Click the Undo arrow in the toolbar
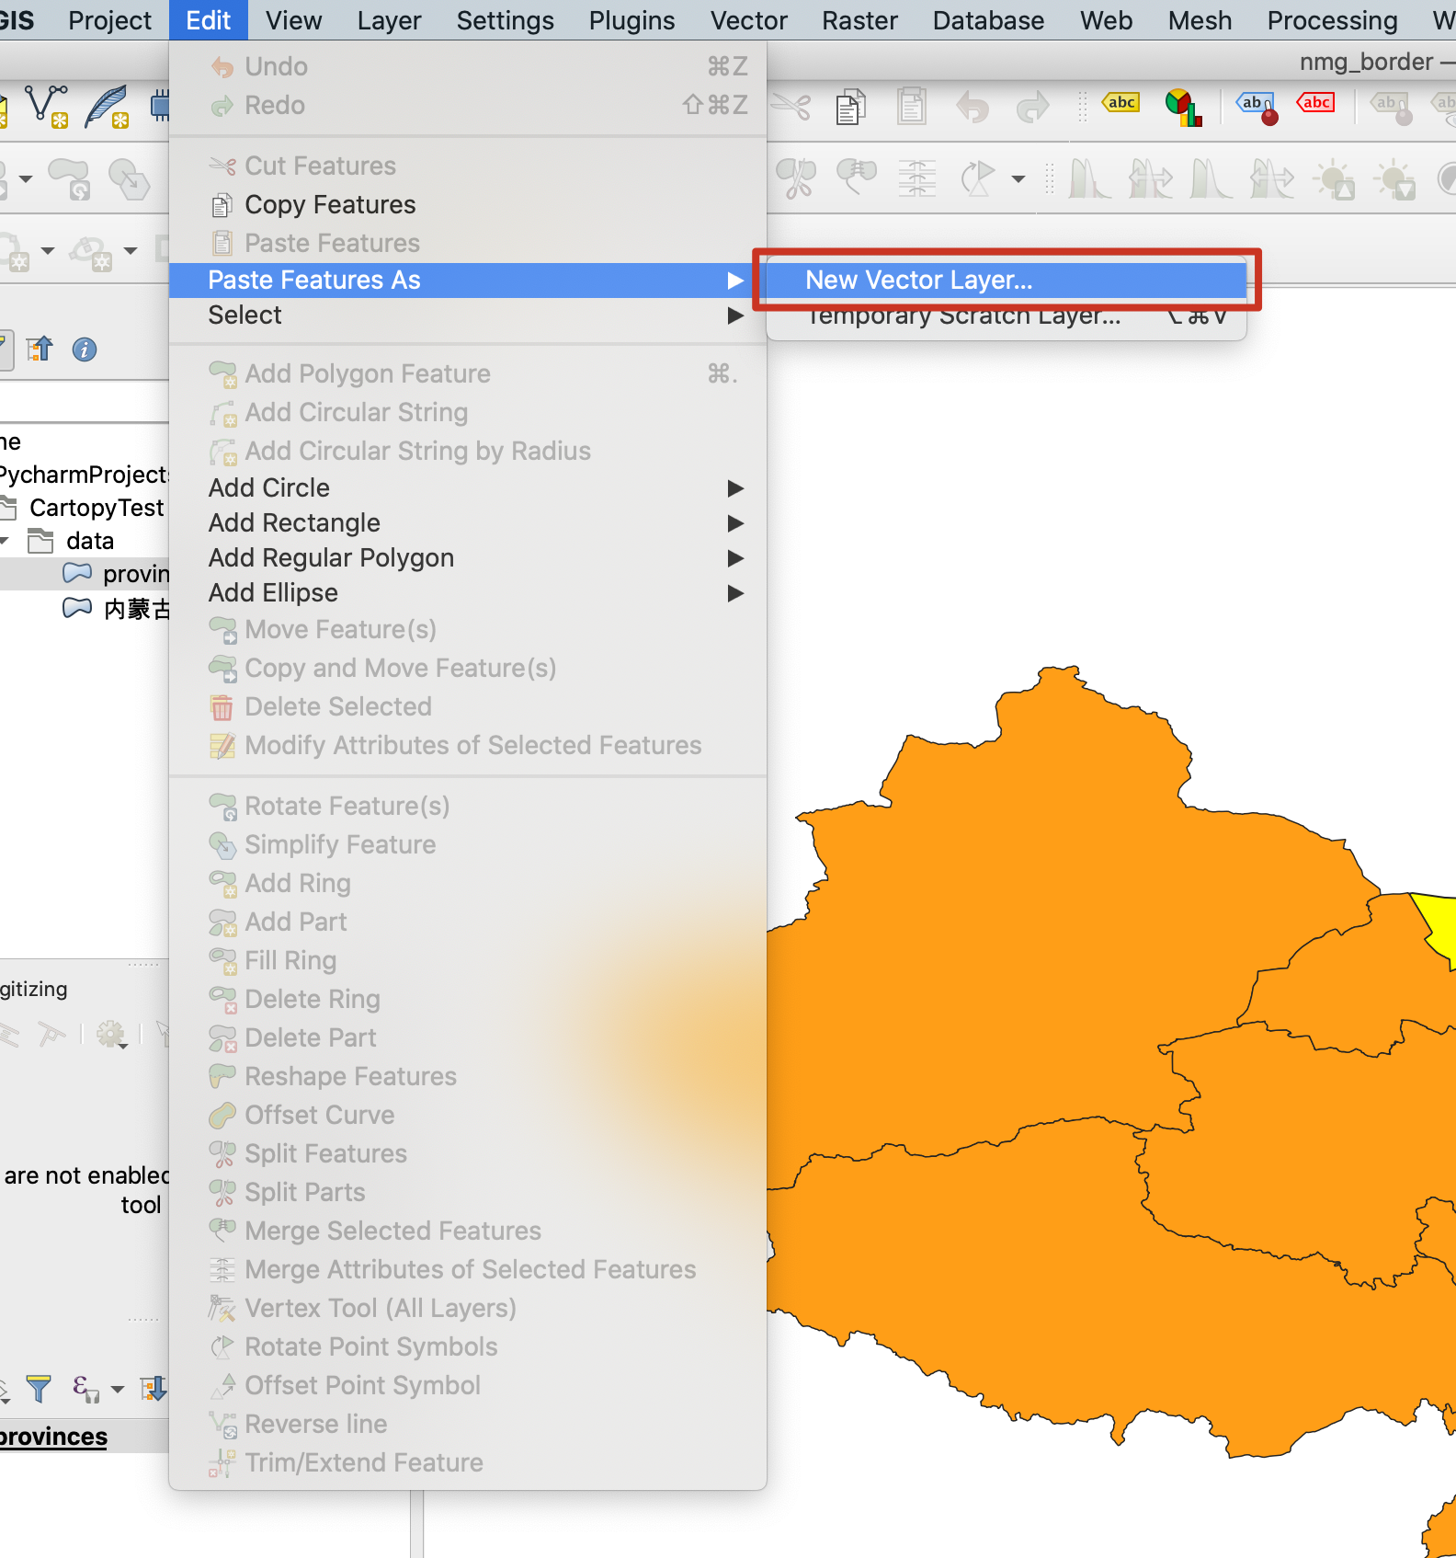The image size is (1456, 1558). coord(973,107)
